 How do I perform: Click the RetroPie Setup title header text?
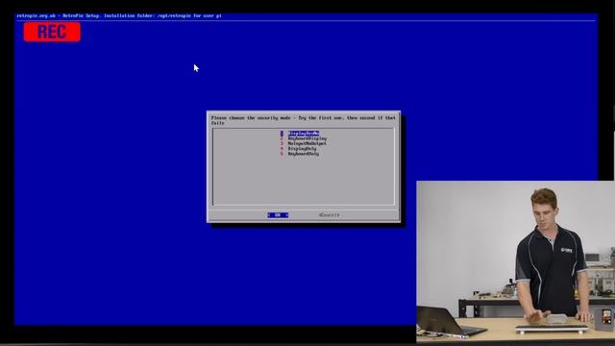click(119, 15)
